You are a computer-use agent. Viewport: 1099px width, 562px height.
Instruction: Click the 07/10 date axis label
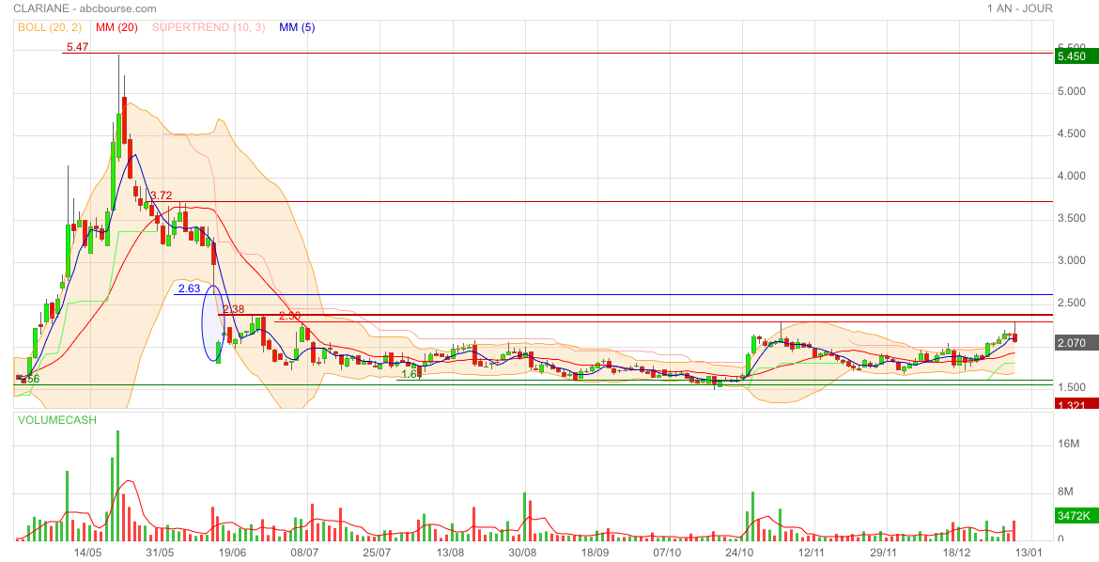pos(667,553)
